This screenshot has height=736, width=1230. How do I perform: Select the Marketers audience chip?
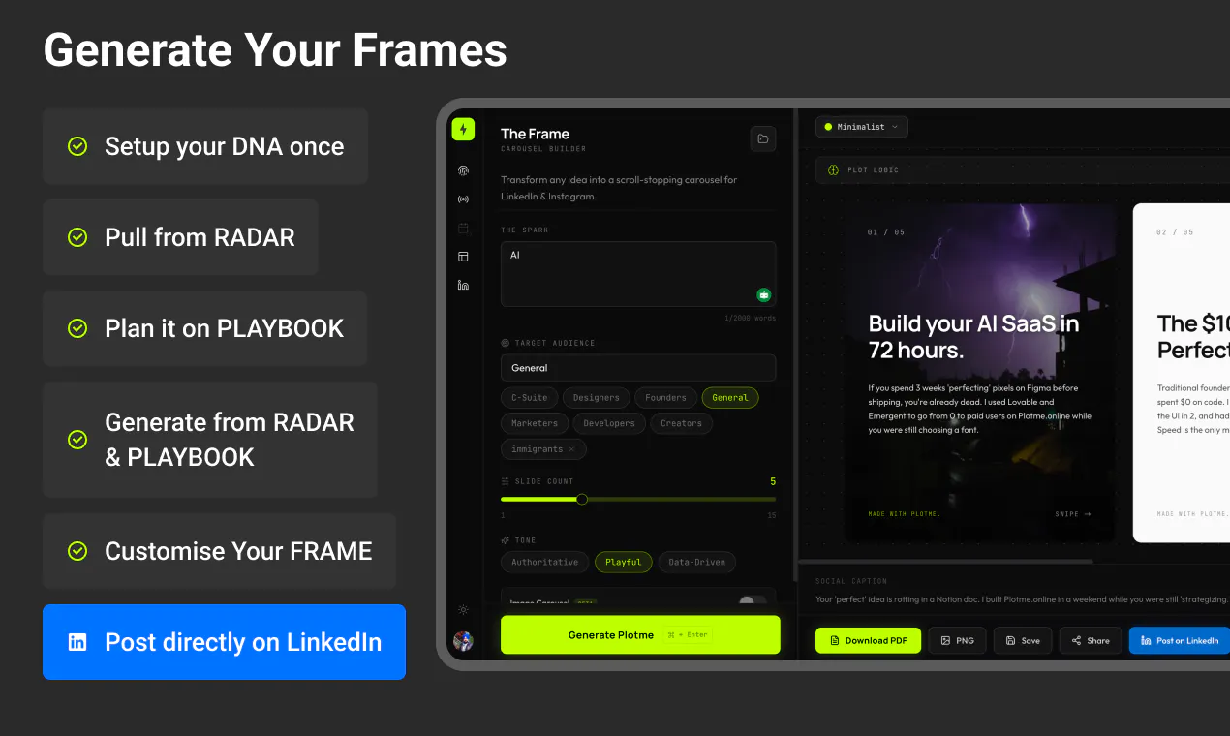click(535, 423)
